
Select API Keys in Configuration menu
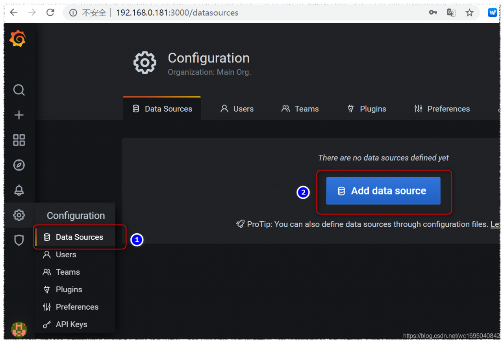(x=71, y=325)
